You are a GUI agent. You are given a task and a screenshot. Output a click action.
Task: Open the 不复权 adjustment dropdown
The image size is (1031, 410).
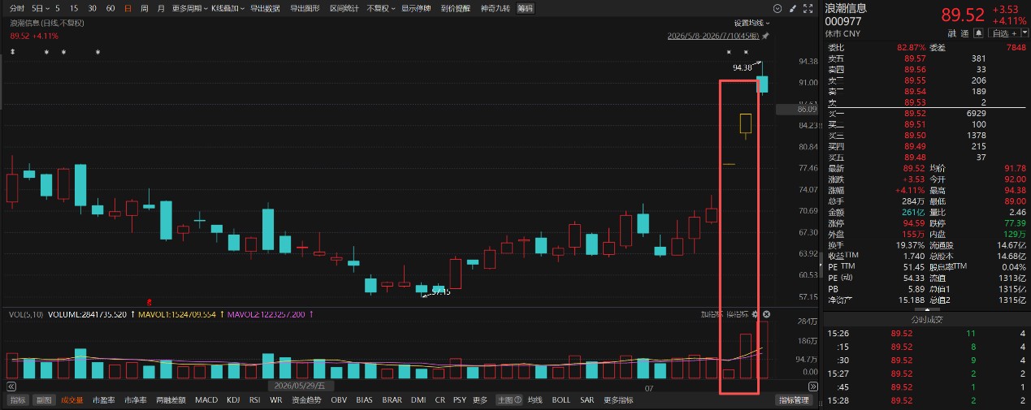coord(381,9)
